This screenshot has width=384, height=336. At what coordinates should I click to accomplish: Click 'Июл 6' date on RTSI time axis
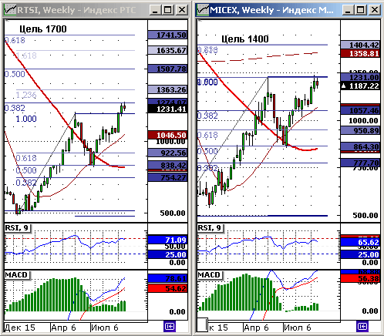[105, 328]
